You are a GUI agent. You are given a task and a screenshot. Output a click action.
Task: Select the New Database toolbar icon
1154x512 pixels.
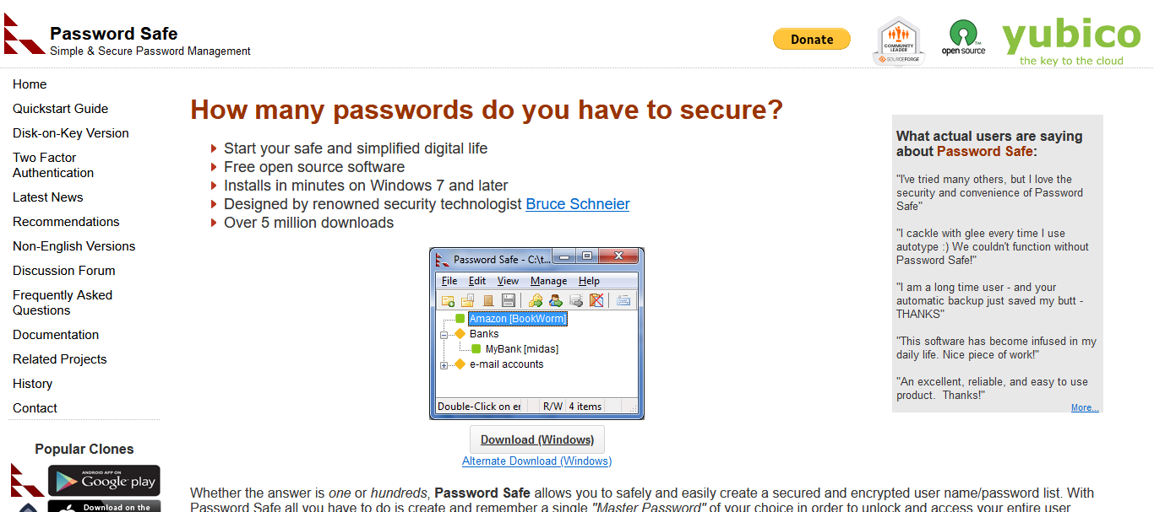448,300
